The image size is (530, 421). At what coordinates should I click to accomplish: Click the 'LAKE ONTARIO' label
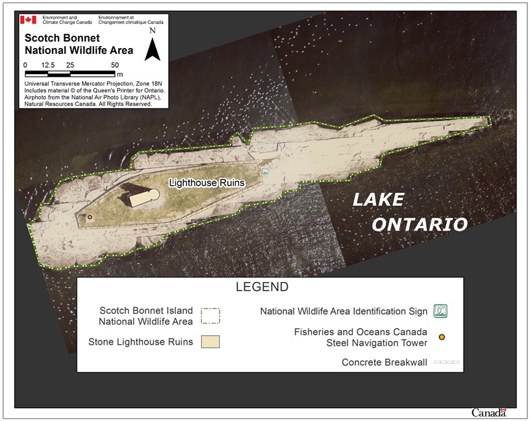pos(409,212)
